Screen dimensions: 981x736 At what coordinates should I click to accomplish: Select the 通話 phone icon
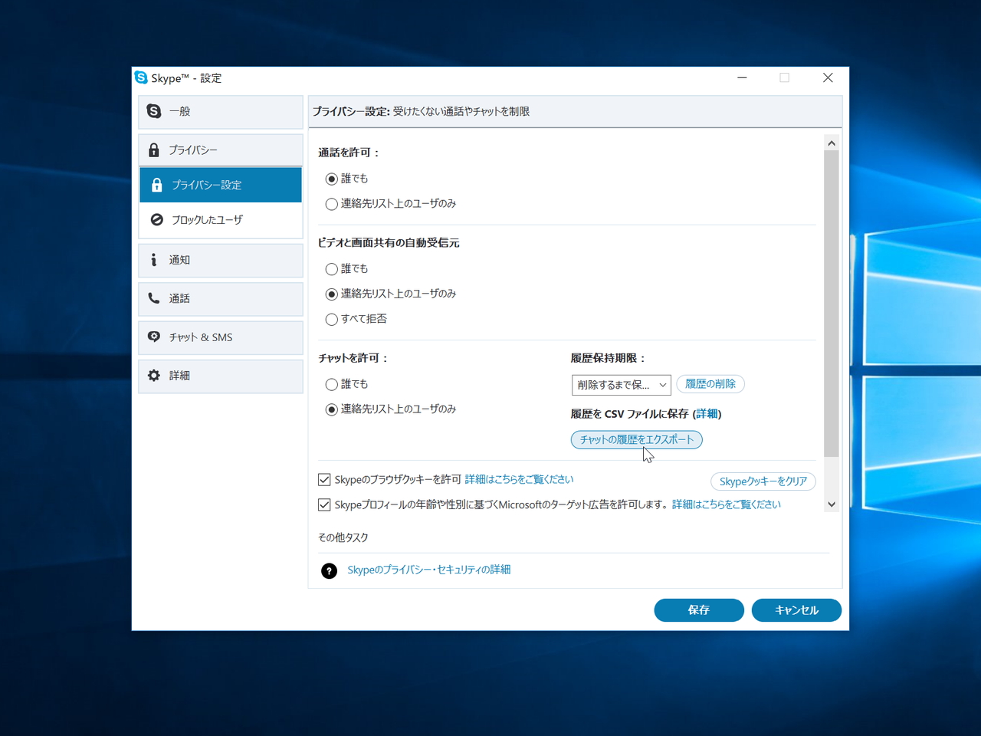[x=155, y=298]
